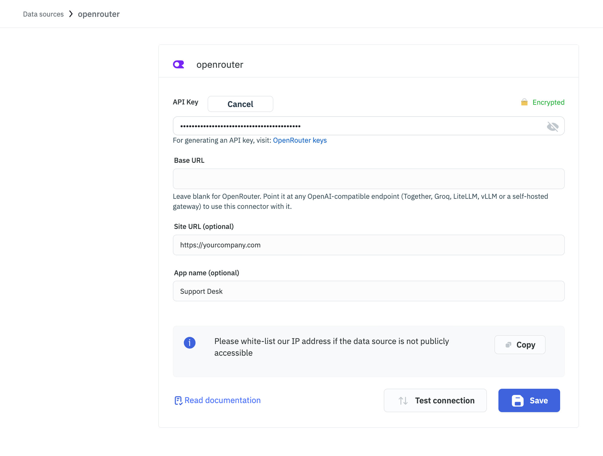Click the Site URL (optional) label
The height and width of the screenshot is (456, 603).
(x=204, y=226)
